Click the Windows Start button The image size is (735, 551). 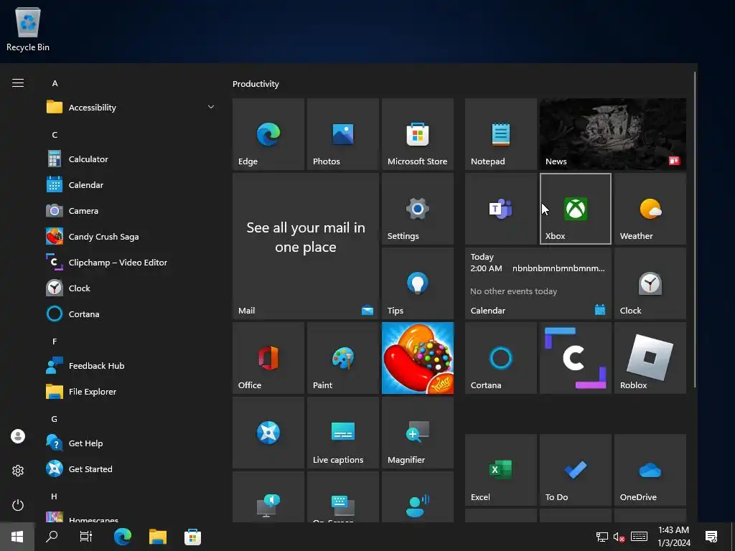tap(17, 537)
